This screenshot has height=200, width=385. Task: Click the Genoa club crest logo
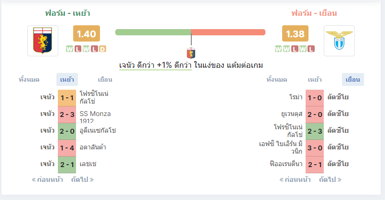[x=43, y=41]
